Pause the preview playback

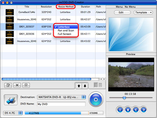pos(120,110)
